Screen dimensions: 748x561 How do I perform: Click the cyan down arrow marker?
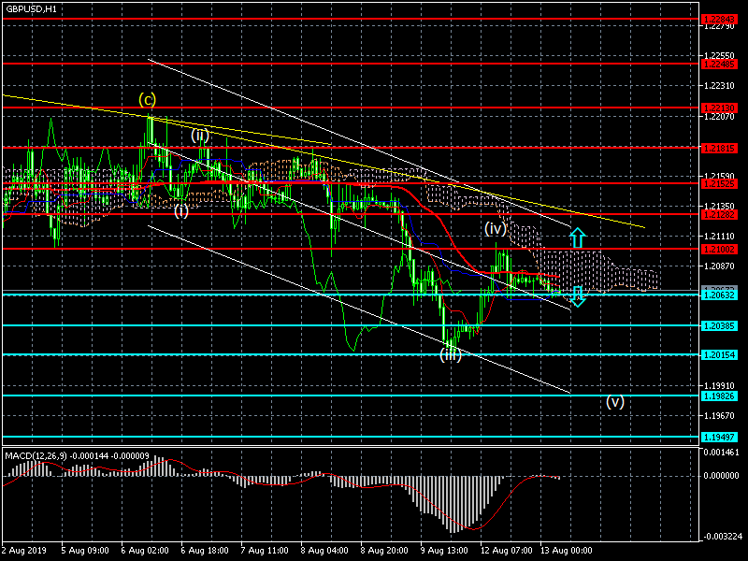[578, 296]
